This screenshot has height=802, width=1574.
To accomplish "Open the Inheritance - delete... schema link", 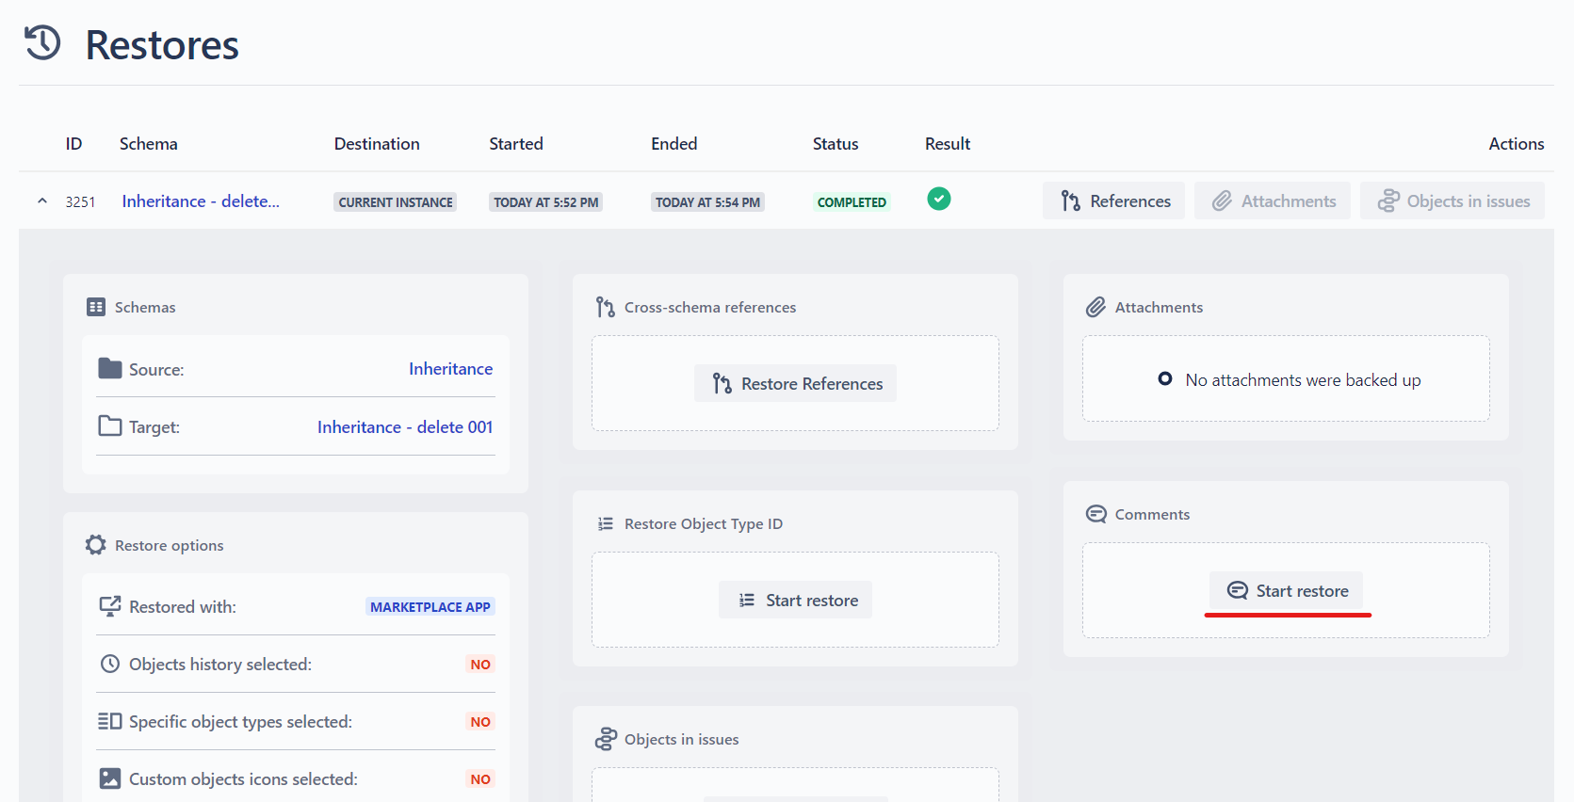I will pyautogui.click(x=201, y=201).
